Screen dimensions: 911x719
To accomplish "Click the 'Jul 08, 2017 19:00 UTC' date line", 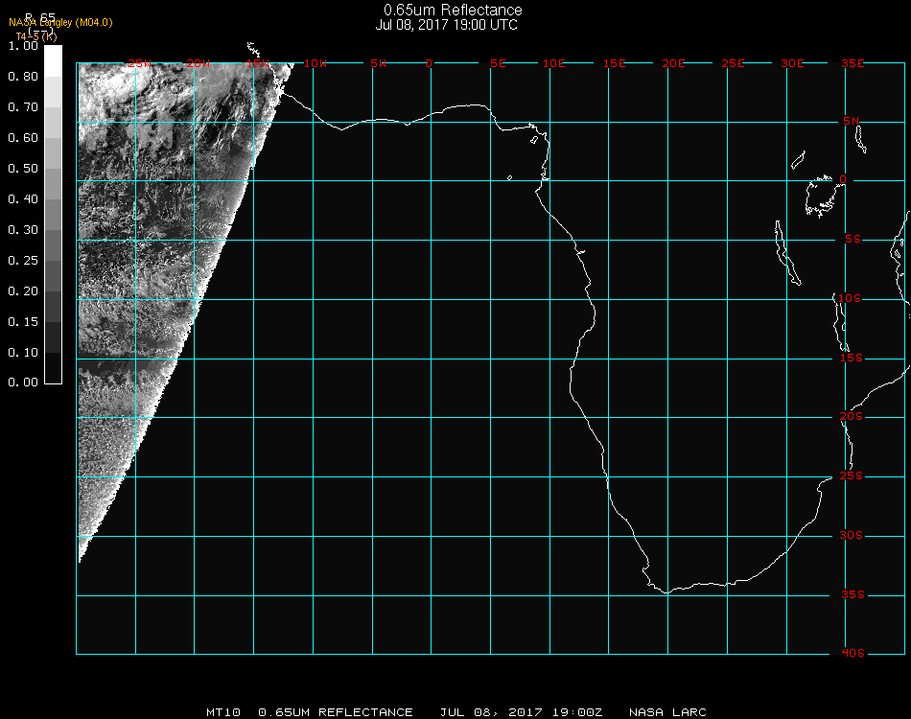I will [x=446, y=25].
